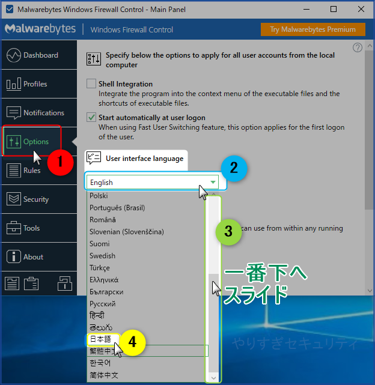Choose 简体中文 language
The width and height of the screenshot is (375, 385).
(148, 375)
